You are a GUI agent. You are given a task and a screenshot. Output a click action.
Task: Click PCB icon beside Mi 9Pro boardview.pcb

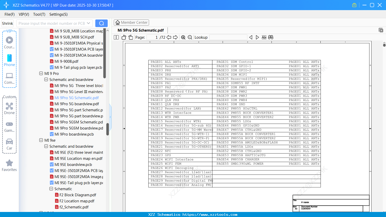coord(52,134)
